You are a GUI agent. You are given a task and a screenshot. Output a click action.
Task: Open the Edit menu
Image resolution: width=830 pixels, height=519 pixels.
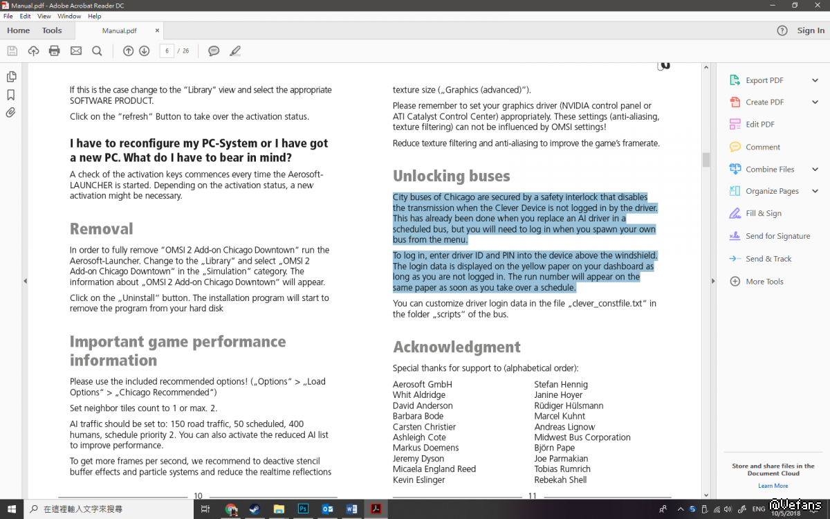point(25,16)
